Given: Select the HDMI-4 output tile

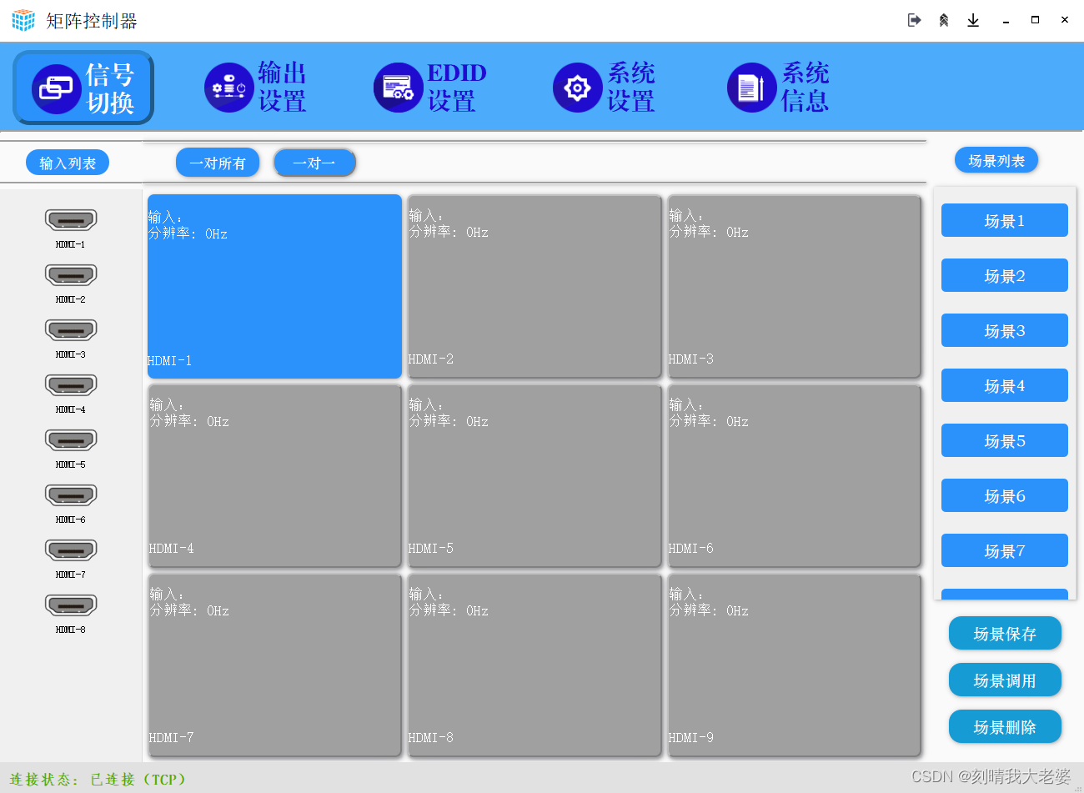Looking at the screenshot, I should coord(274,475).
